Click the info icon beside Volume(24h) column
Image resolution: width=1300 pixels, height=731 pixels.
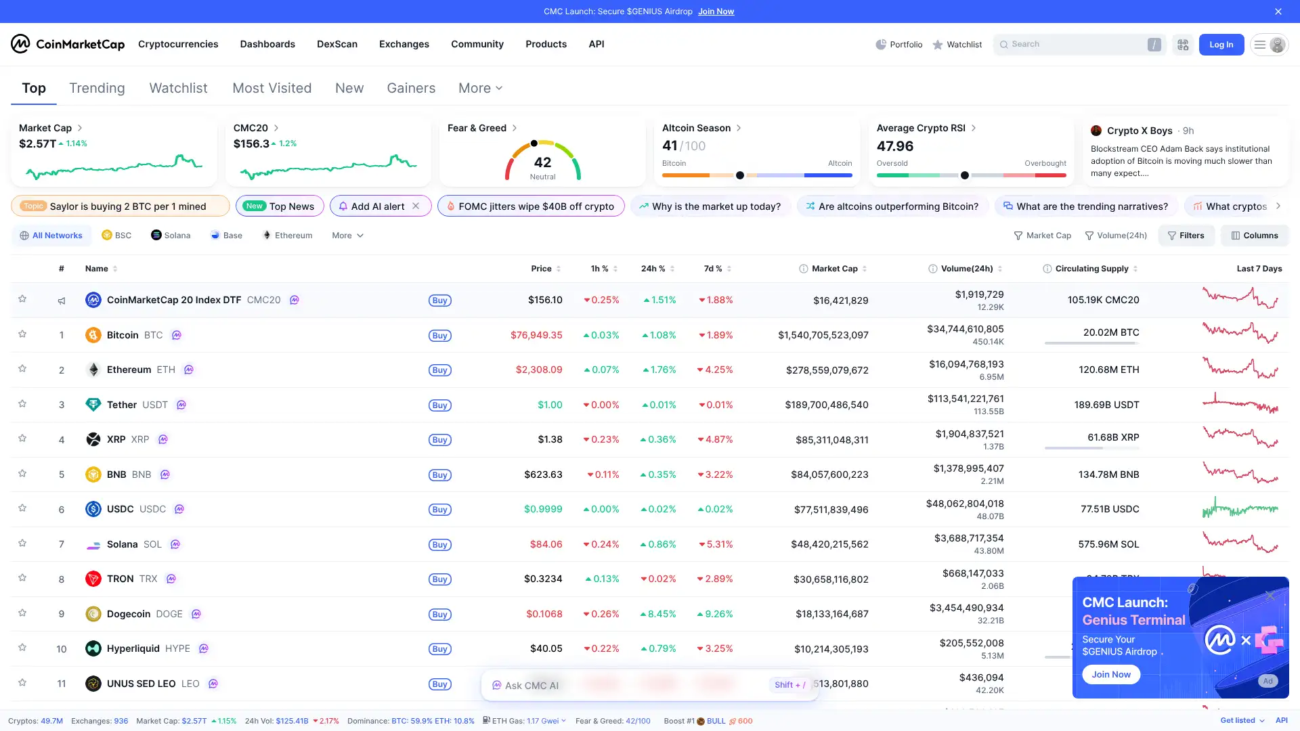pos(933,269)
